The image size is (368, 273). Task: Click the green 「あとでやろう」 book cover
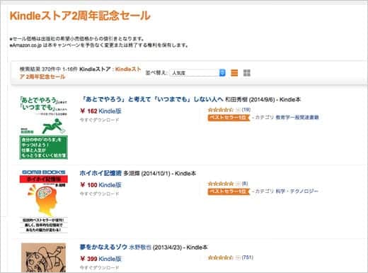(x=44, y=128)
